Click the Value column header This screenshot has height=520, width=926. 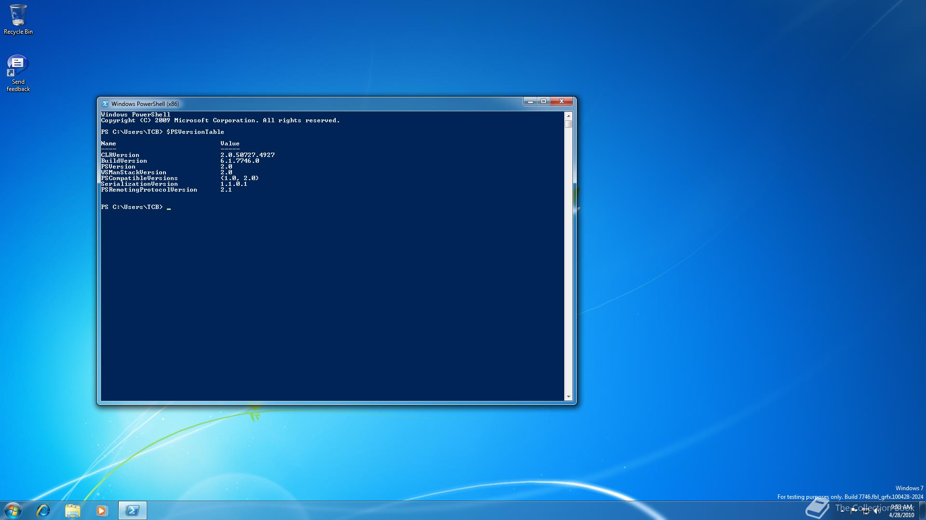pyautogui.click(x=230, y=143)
